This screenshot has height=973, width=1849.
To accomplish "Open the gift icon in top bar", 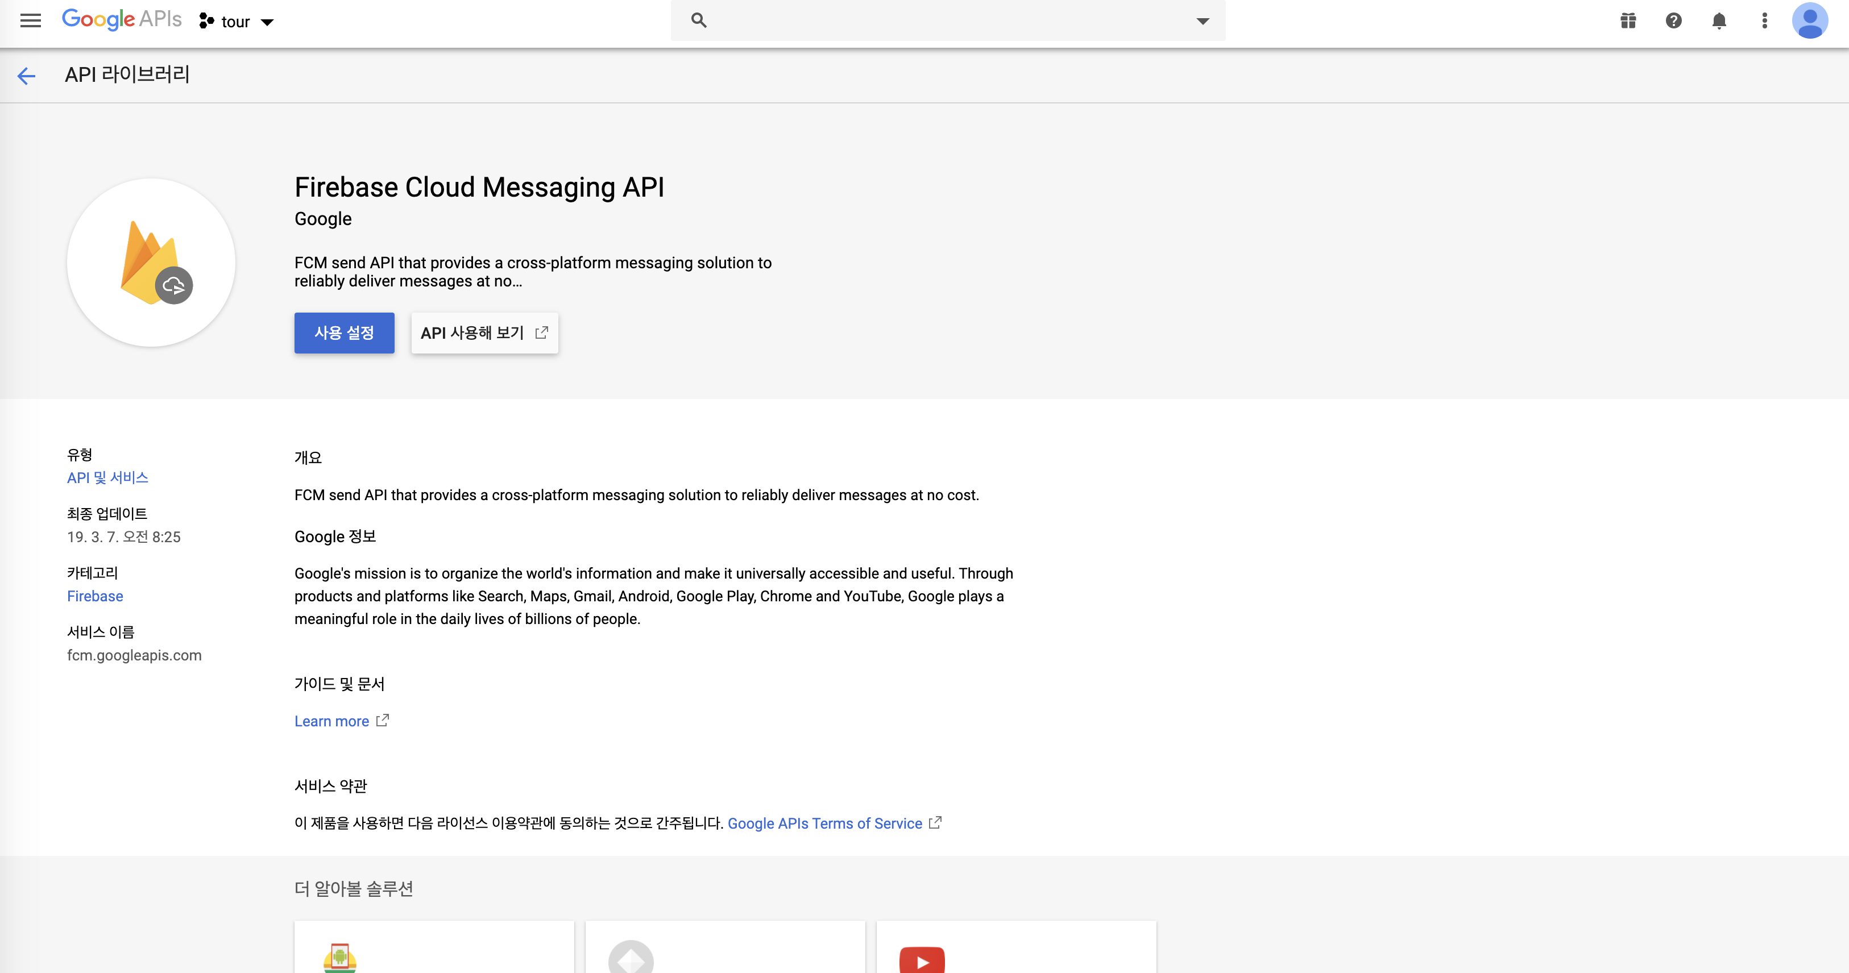I will pos(1628,21).
